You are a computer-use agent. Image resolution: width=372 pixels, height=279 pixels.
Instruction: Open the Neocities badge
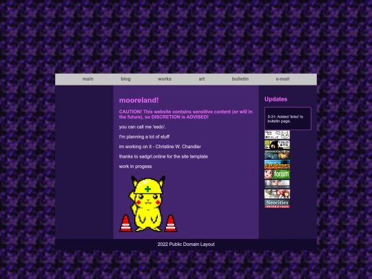(x=277, y=204)
